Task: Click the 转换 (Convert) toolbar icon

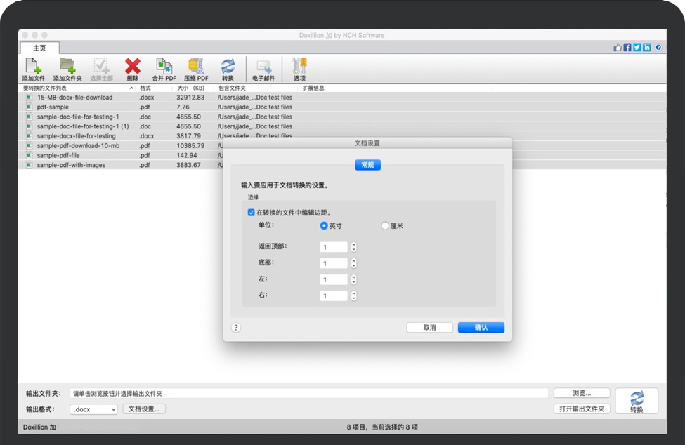Action: [228, 68]
